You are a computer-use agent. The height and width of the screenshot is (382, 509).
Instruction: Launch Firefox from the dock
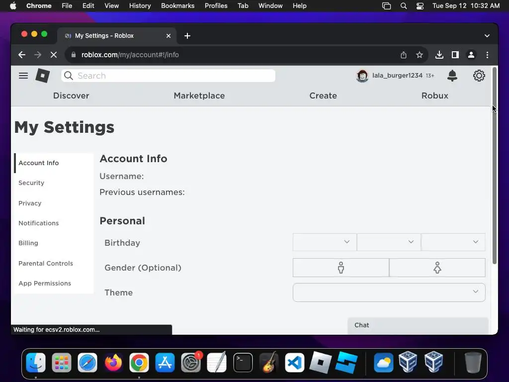[x=113, y=363]
